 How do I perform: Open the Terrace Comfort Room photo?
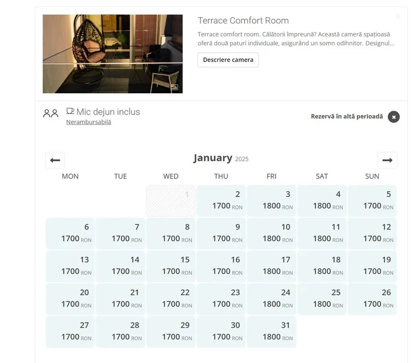112,54
